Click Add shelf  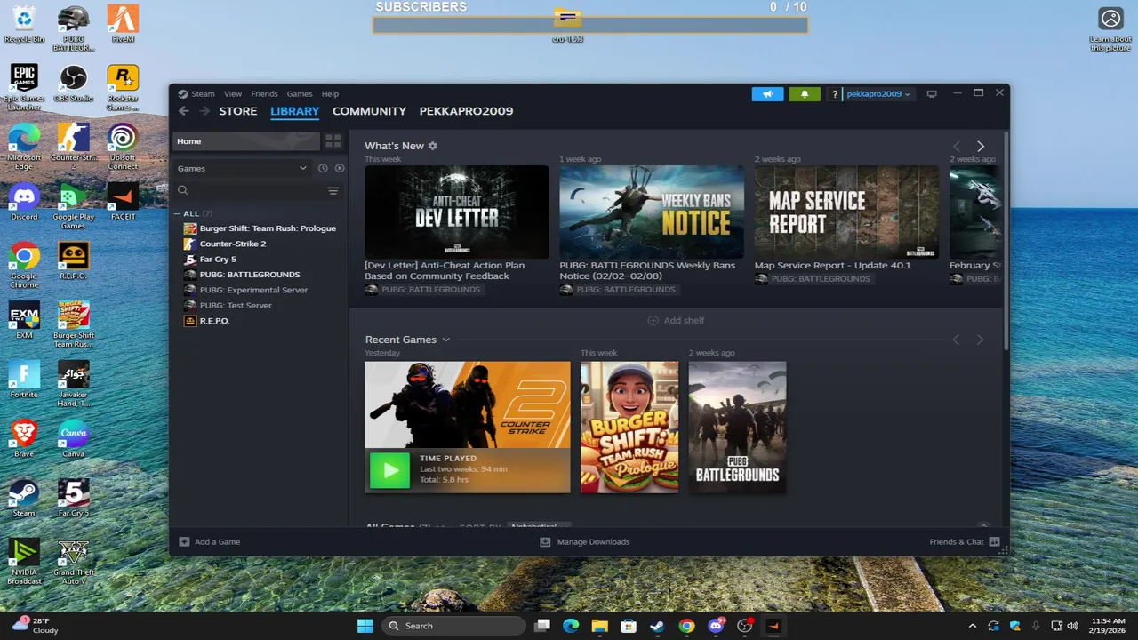676,320
